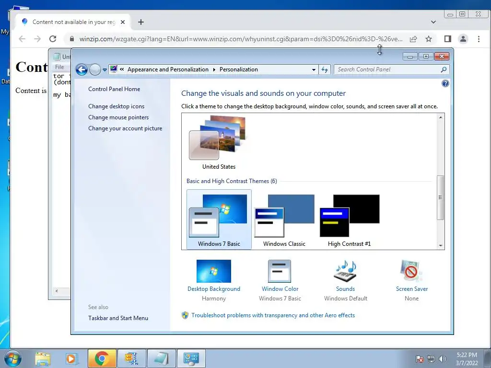Click Chrome forward navigation arrow

(37, 39)
